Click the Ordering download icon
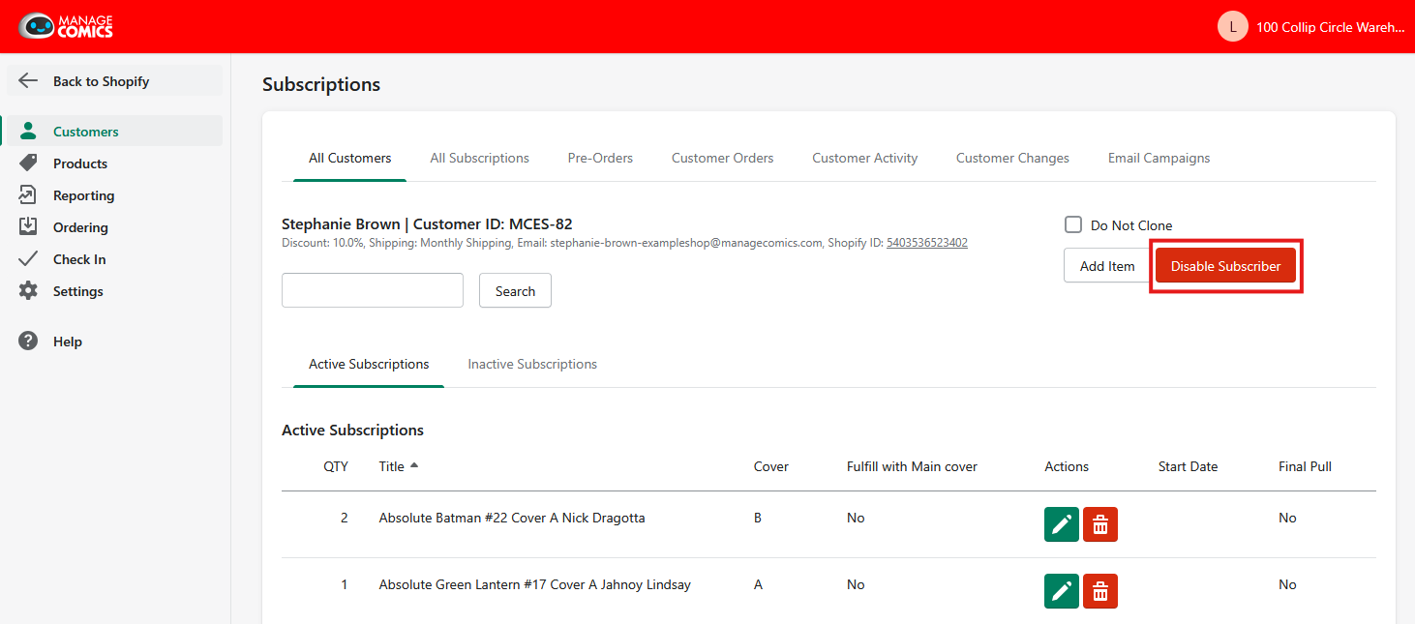 pos(28,226)
